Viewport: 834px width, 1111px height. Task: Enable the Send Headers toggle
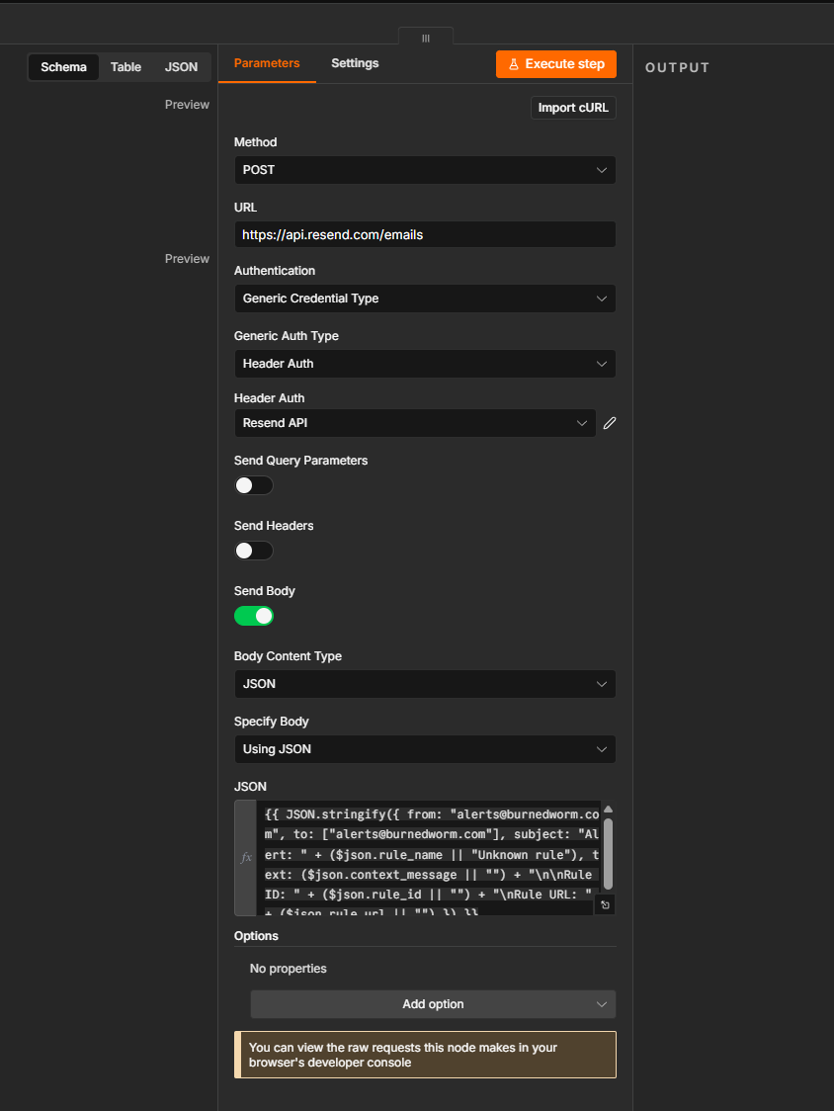point(254,551)
